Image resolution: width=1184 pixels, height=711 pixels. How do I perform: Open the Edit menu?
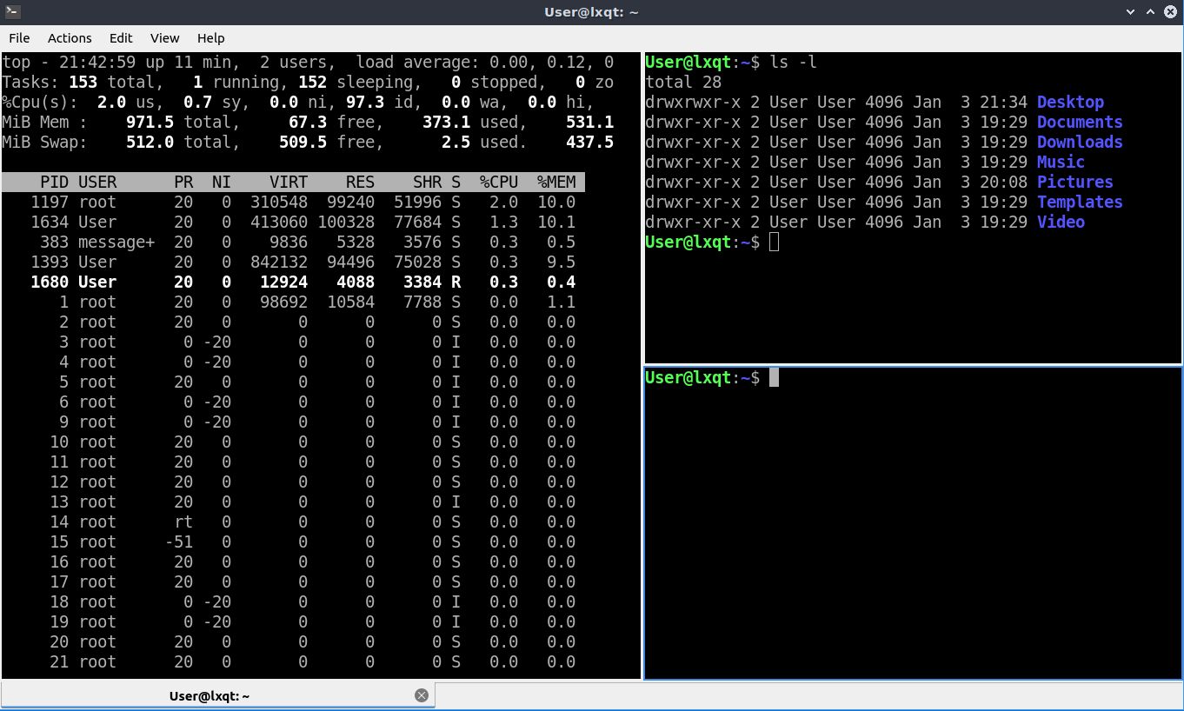pyautogui.click(x=120, y=37)
